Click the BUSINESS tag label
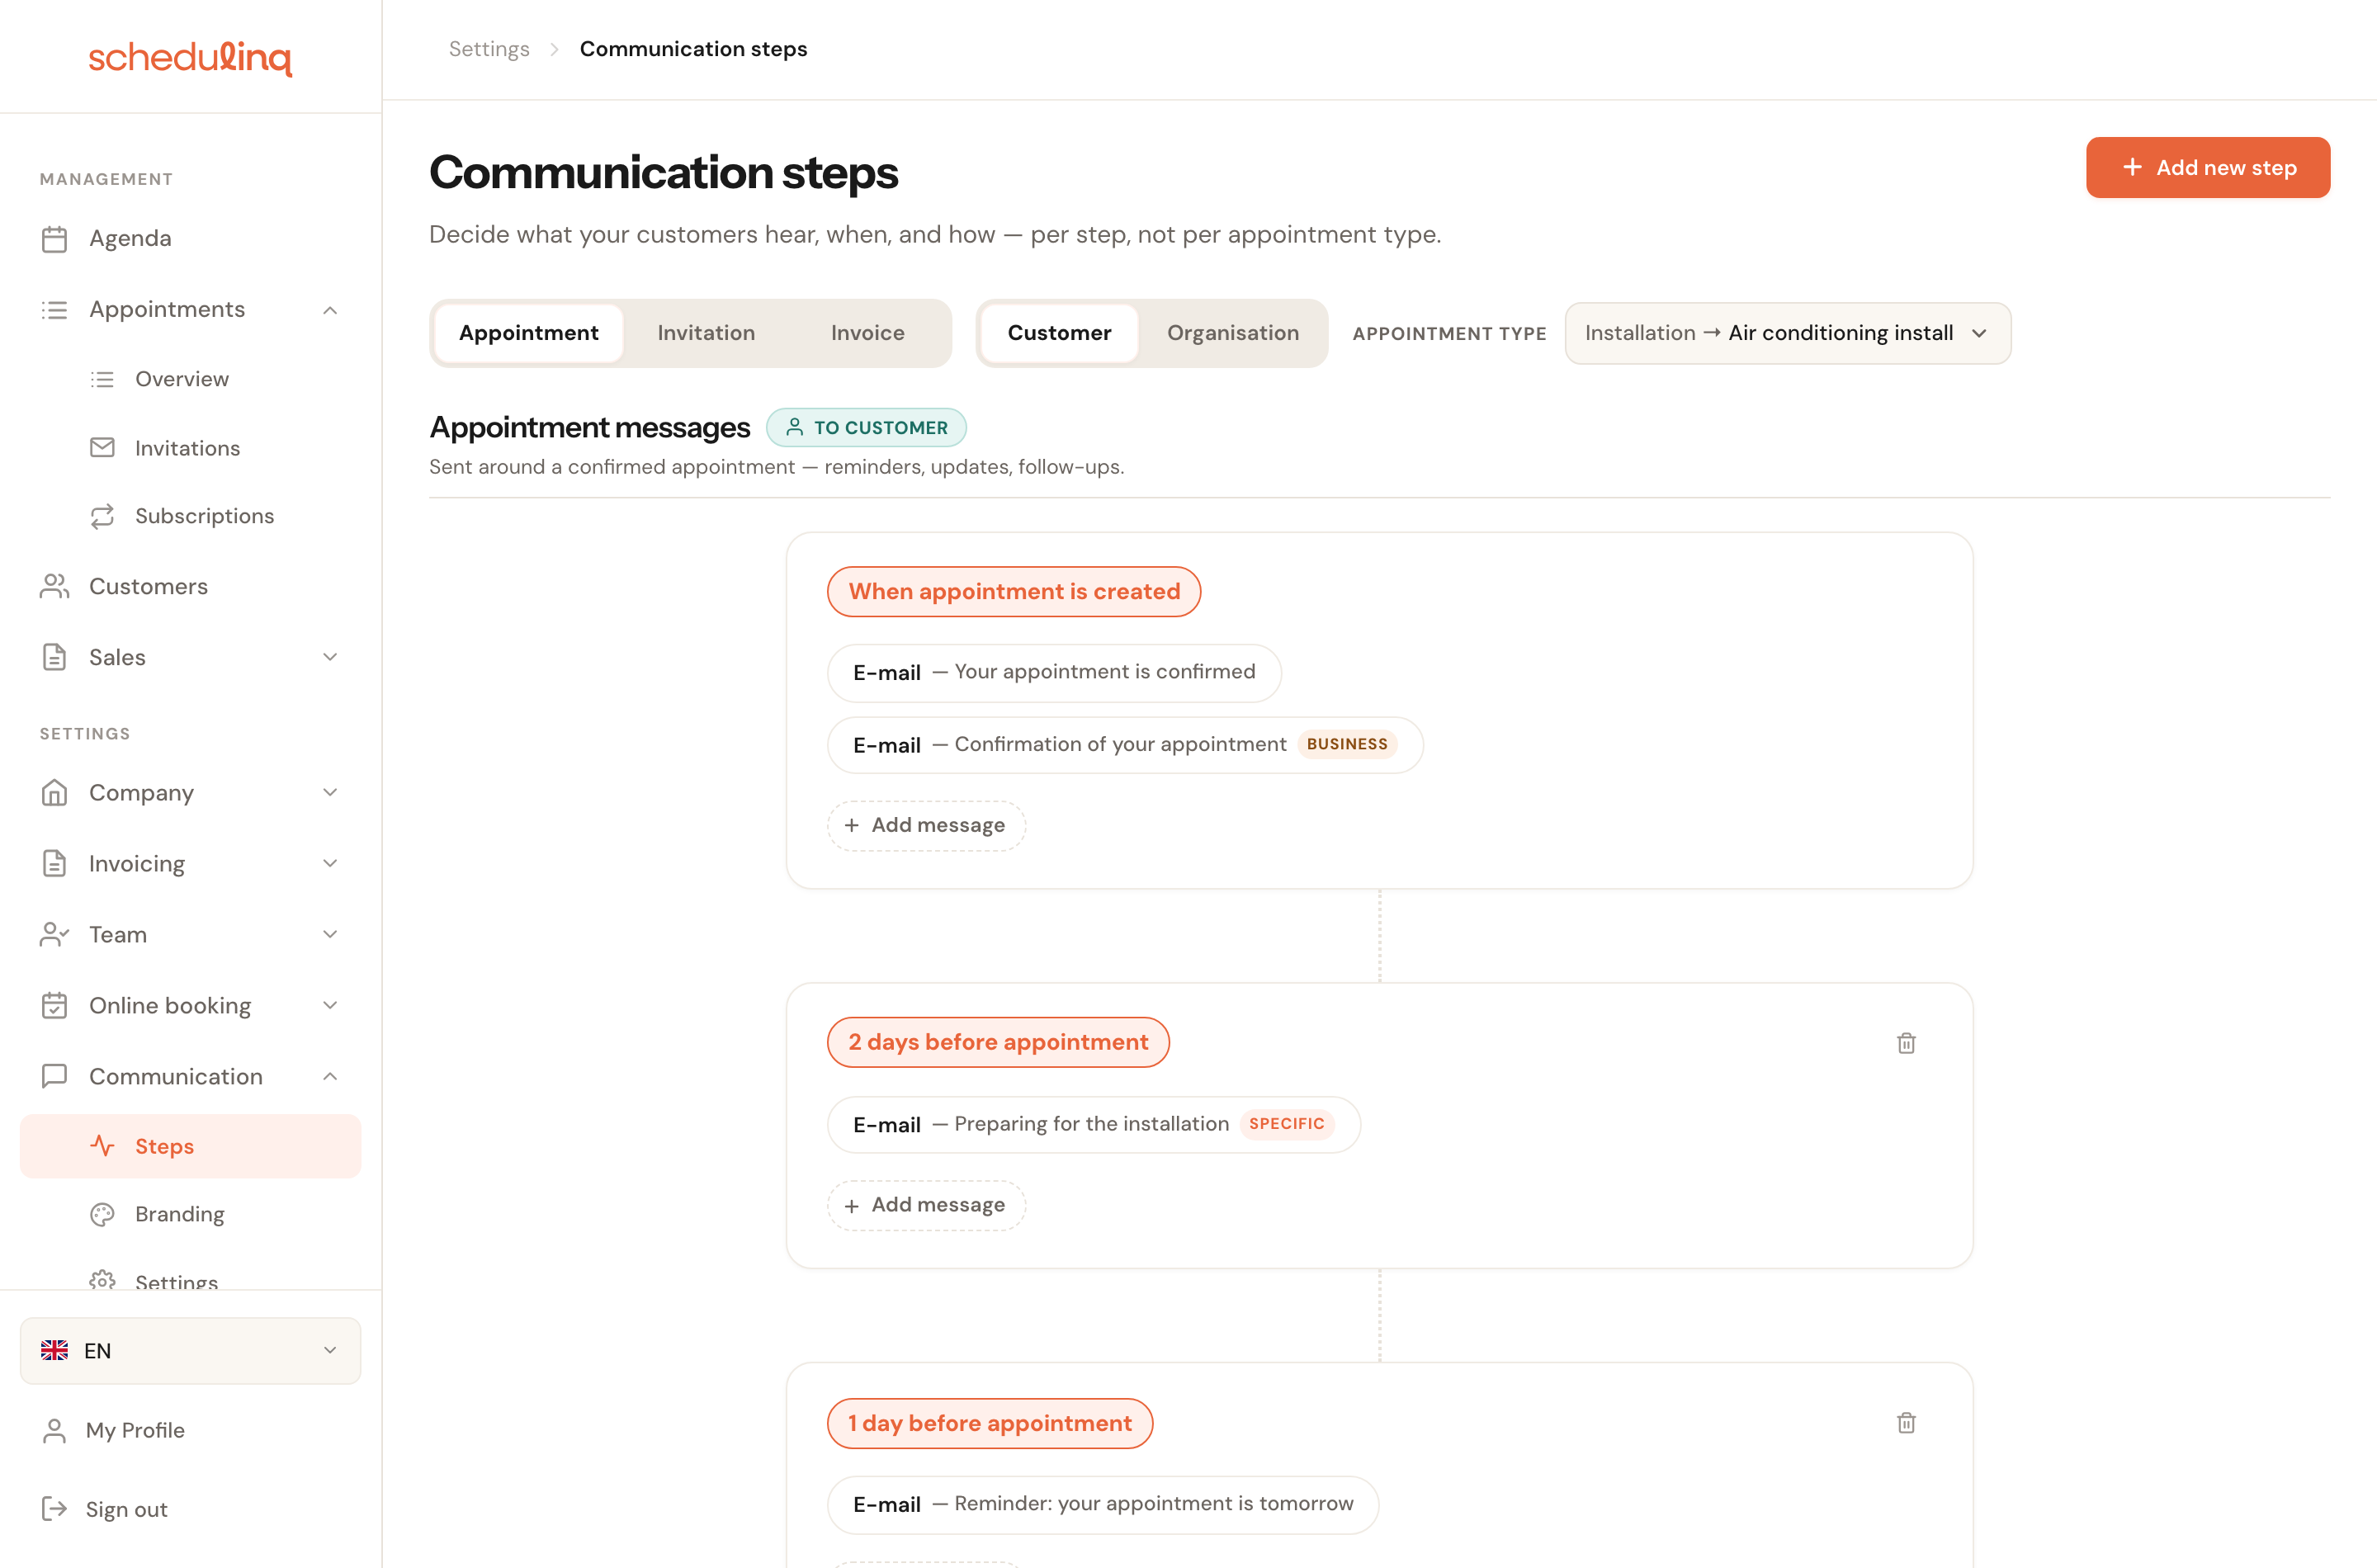This screenshot has width=2377, height=1568. [1347, 744]
